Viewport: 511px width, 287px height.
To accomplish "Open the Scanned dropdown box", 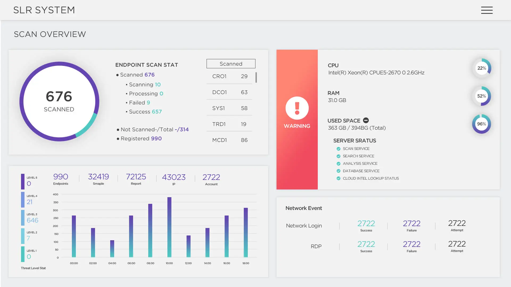I will click(x=231, y=64).
